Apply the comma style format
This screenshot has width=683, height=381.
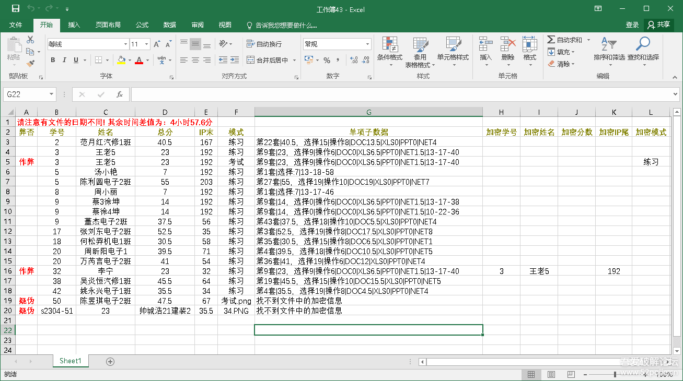[x=338, y=61]
